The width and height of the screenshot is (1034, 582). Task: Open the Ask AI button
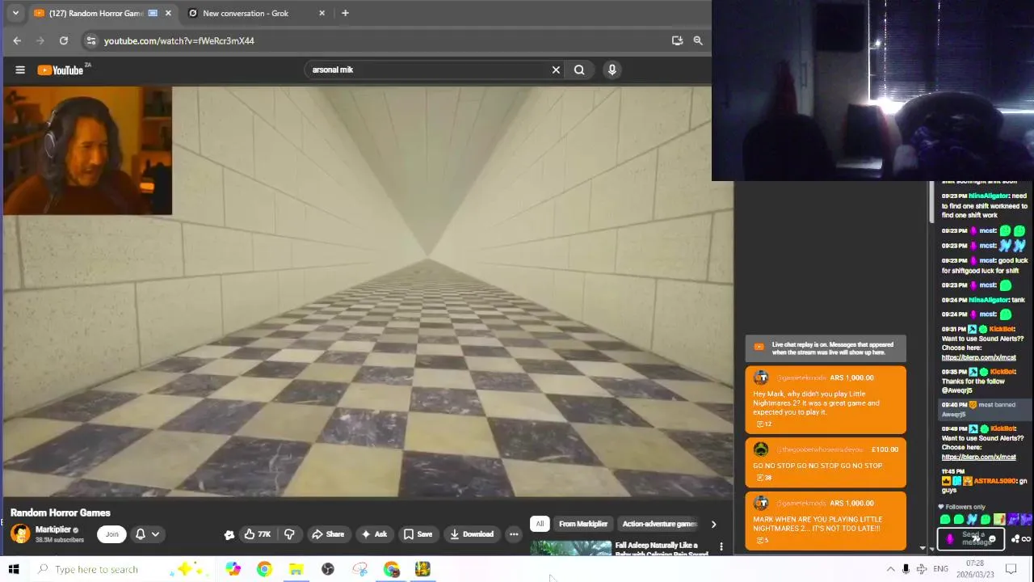pyautogui.click(x=373, y=533)
